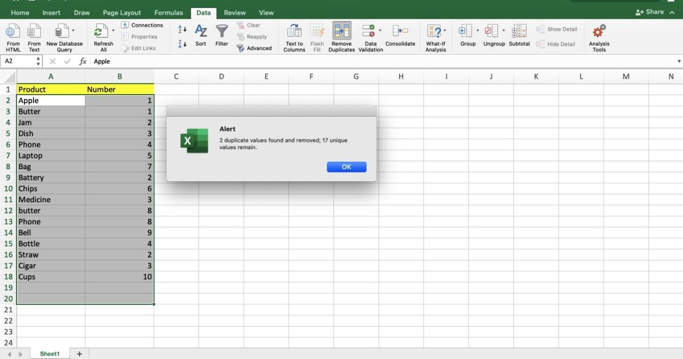This screenshot has width=683, height=359.
Task: Open Advanced filter option
Action: pyautogui.click(x=254, y=48)
